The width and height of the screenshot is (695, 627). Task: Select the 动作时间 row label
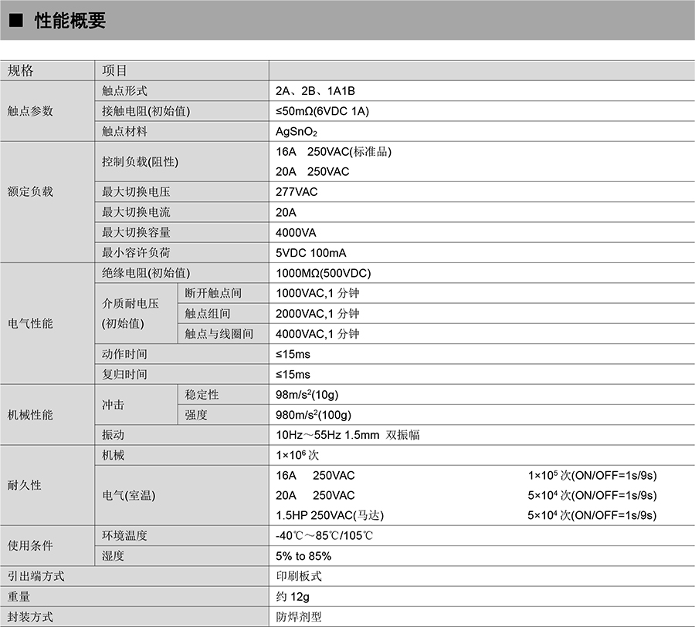point(124,354)
